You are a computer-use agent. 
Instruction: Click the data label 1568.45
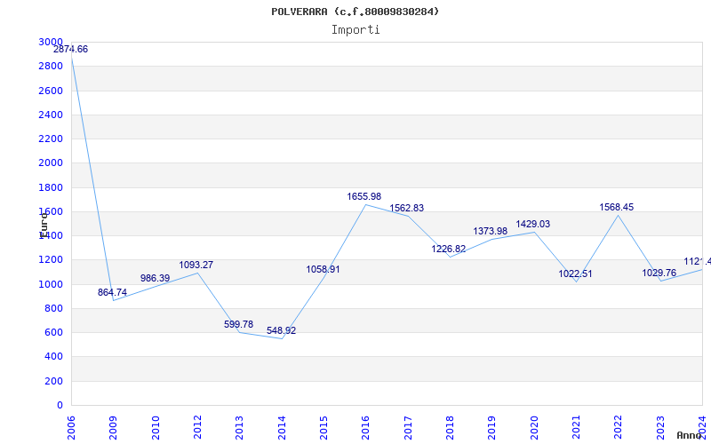(617, 208)
